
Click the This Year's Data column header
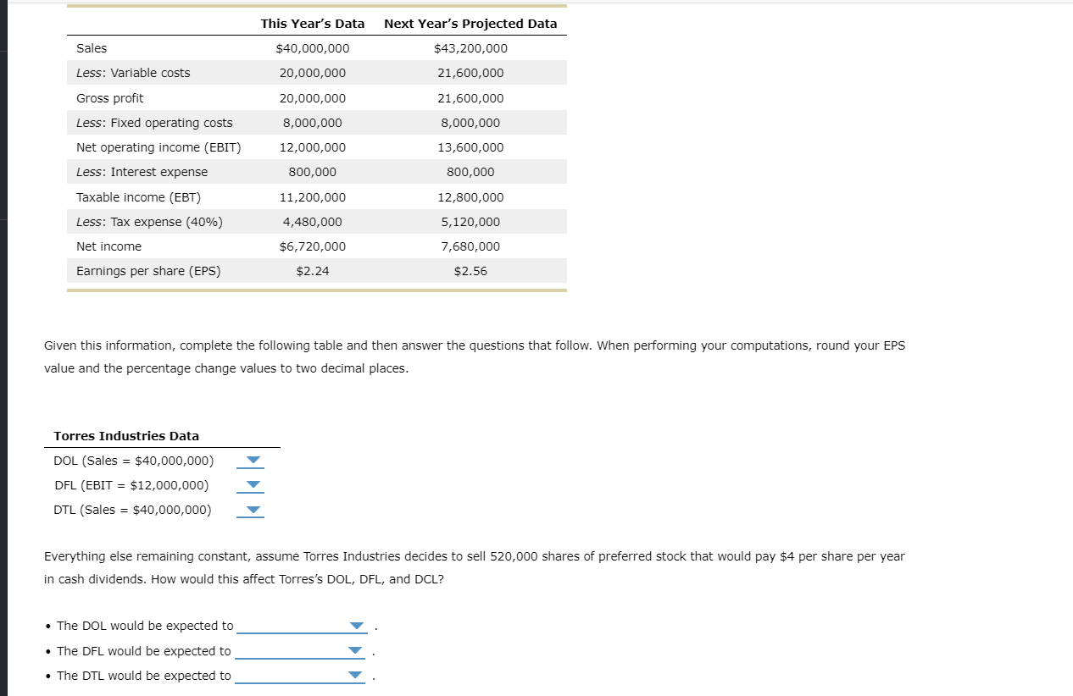coord(313,24)
